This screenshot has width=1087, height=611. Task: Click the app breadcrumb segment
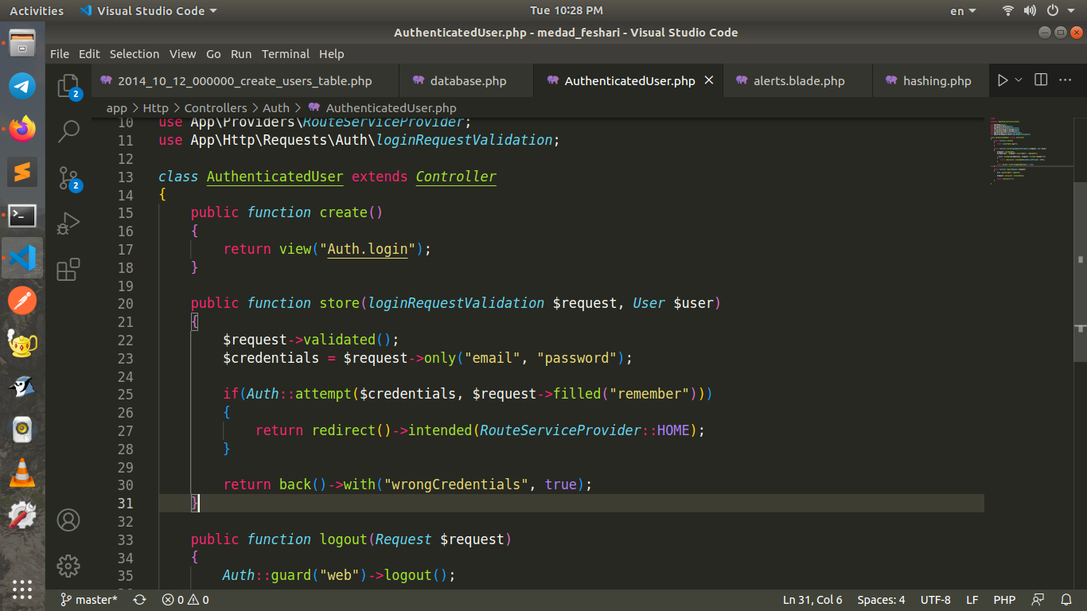[117, 108]
